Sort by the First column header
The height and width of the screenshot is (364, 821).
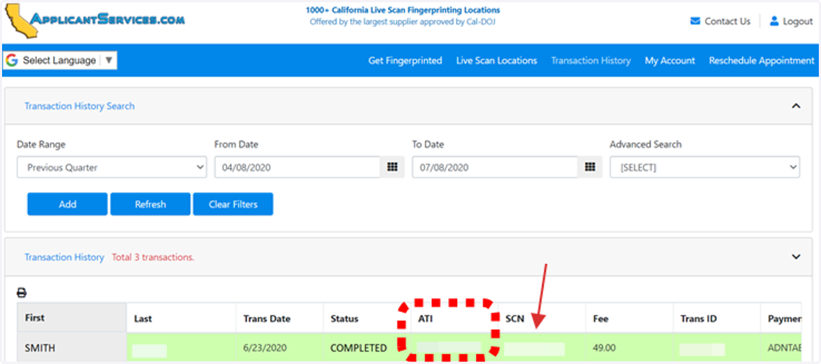72,318
